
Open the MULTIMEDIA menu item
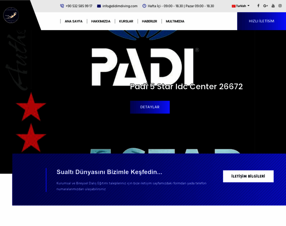point(175,21)
